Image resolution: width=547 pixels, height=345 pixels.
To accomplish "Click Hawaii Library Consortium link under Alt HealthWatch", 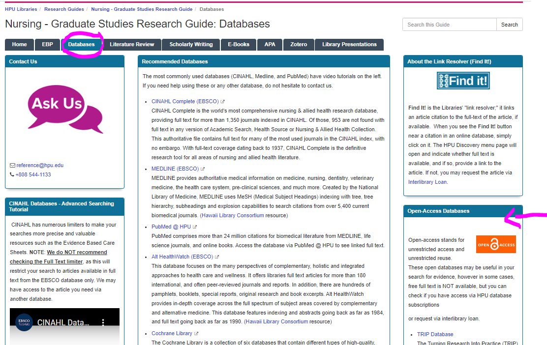I will click(277, 321).
